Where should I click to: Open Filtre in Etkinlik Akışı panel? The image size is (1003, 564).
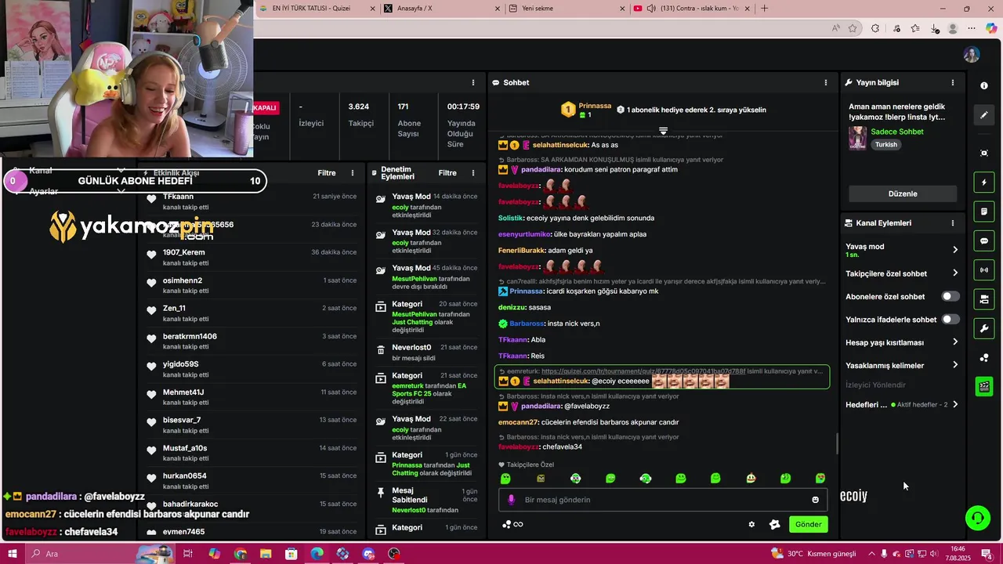point(327,173)
